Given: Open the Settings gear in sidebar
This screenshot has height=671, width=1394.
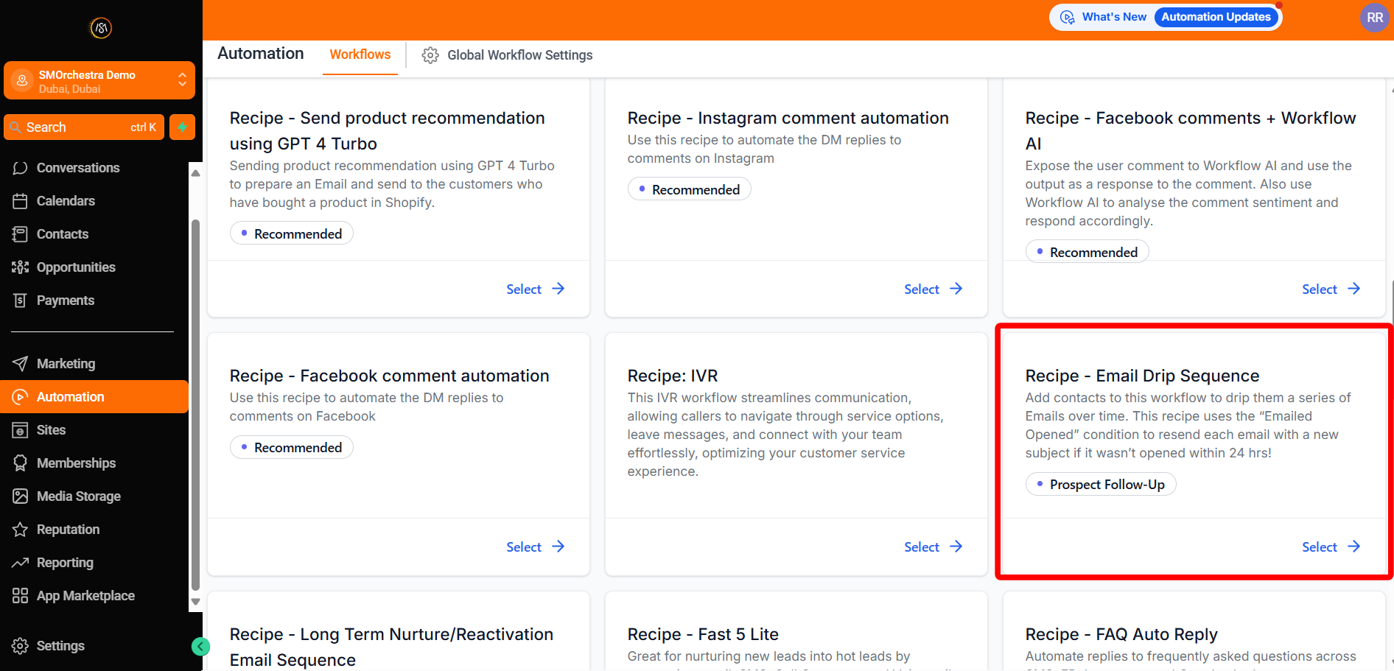Looking at the screenshot, I should click(x=20, y=646).
